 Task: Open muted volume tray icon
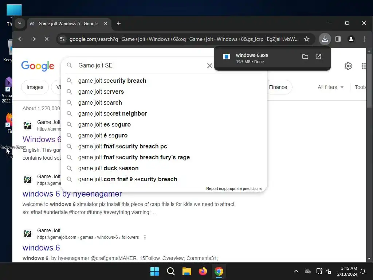tap(329, 271)
